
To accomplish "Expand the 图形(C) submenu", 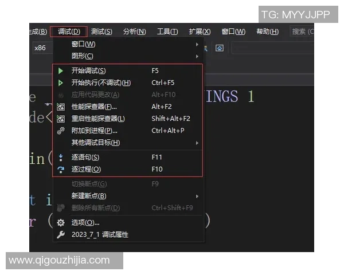I will click(128, 56).
